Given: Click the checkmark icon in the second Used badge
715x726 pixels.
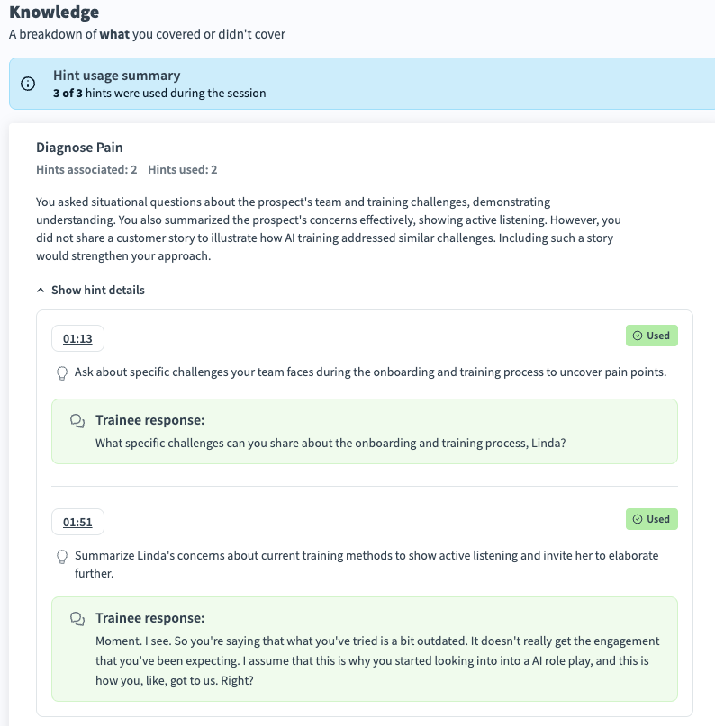Looking at the screenshot, I should (638, 519).
